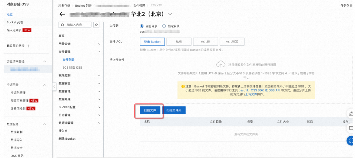Image resolution: width=355 pixels, height=158 pixels.
Task: Click 文件大小 column header
Action: click(x=283, y=122)
